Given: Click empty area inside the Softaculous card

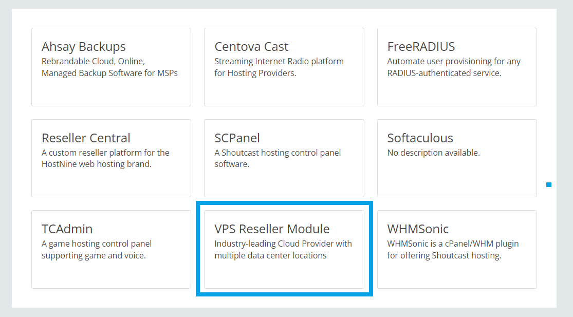Looking at the screenshot, I should coord(456,180).
